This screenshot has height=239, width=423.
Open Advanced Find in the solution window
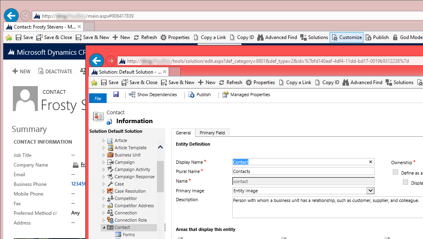(362, 82)
